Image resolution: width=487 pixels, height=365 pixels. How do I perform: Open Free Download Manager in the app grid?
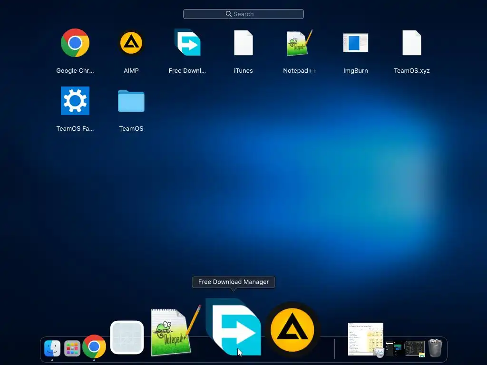(x=187, y=42)
